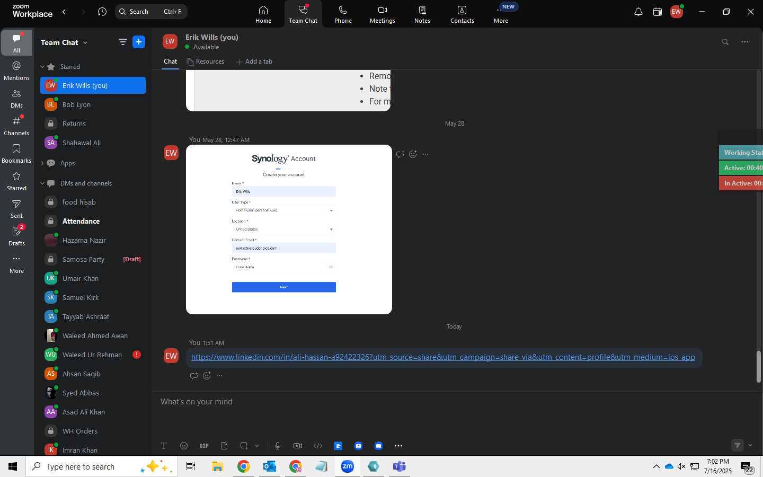Click the chat message scrollbar thumb
Viewport: 763px width, 477px height.
[759, 367]
